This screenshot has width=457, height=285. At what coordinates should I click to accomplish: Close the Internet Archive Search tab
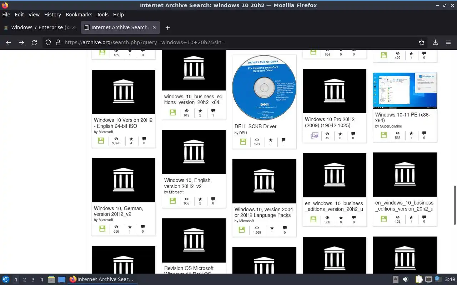pos(154,27)
